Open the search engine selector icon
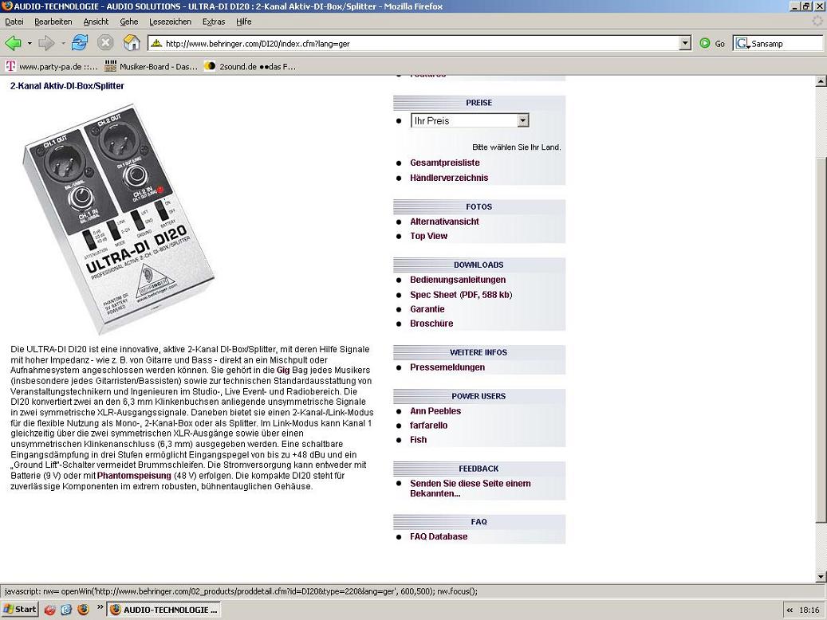This screenshot has height=620, width=827. point(742,43)
